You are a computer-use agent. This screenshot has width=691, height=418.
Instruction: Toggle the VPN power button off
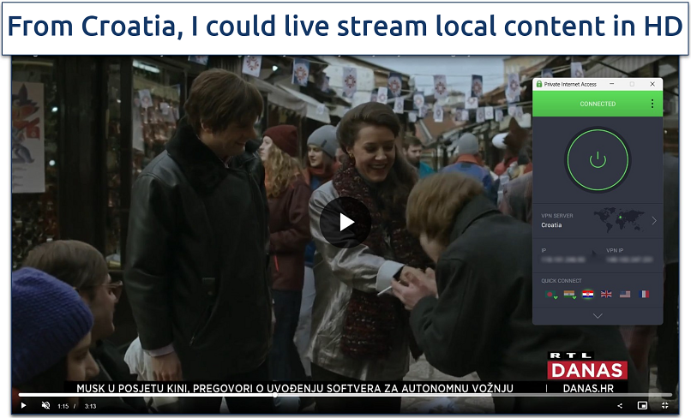click(x=598, y=160)
